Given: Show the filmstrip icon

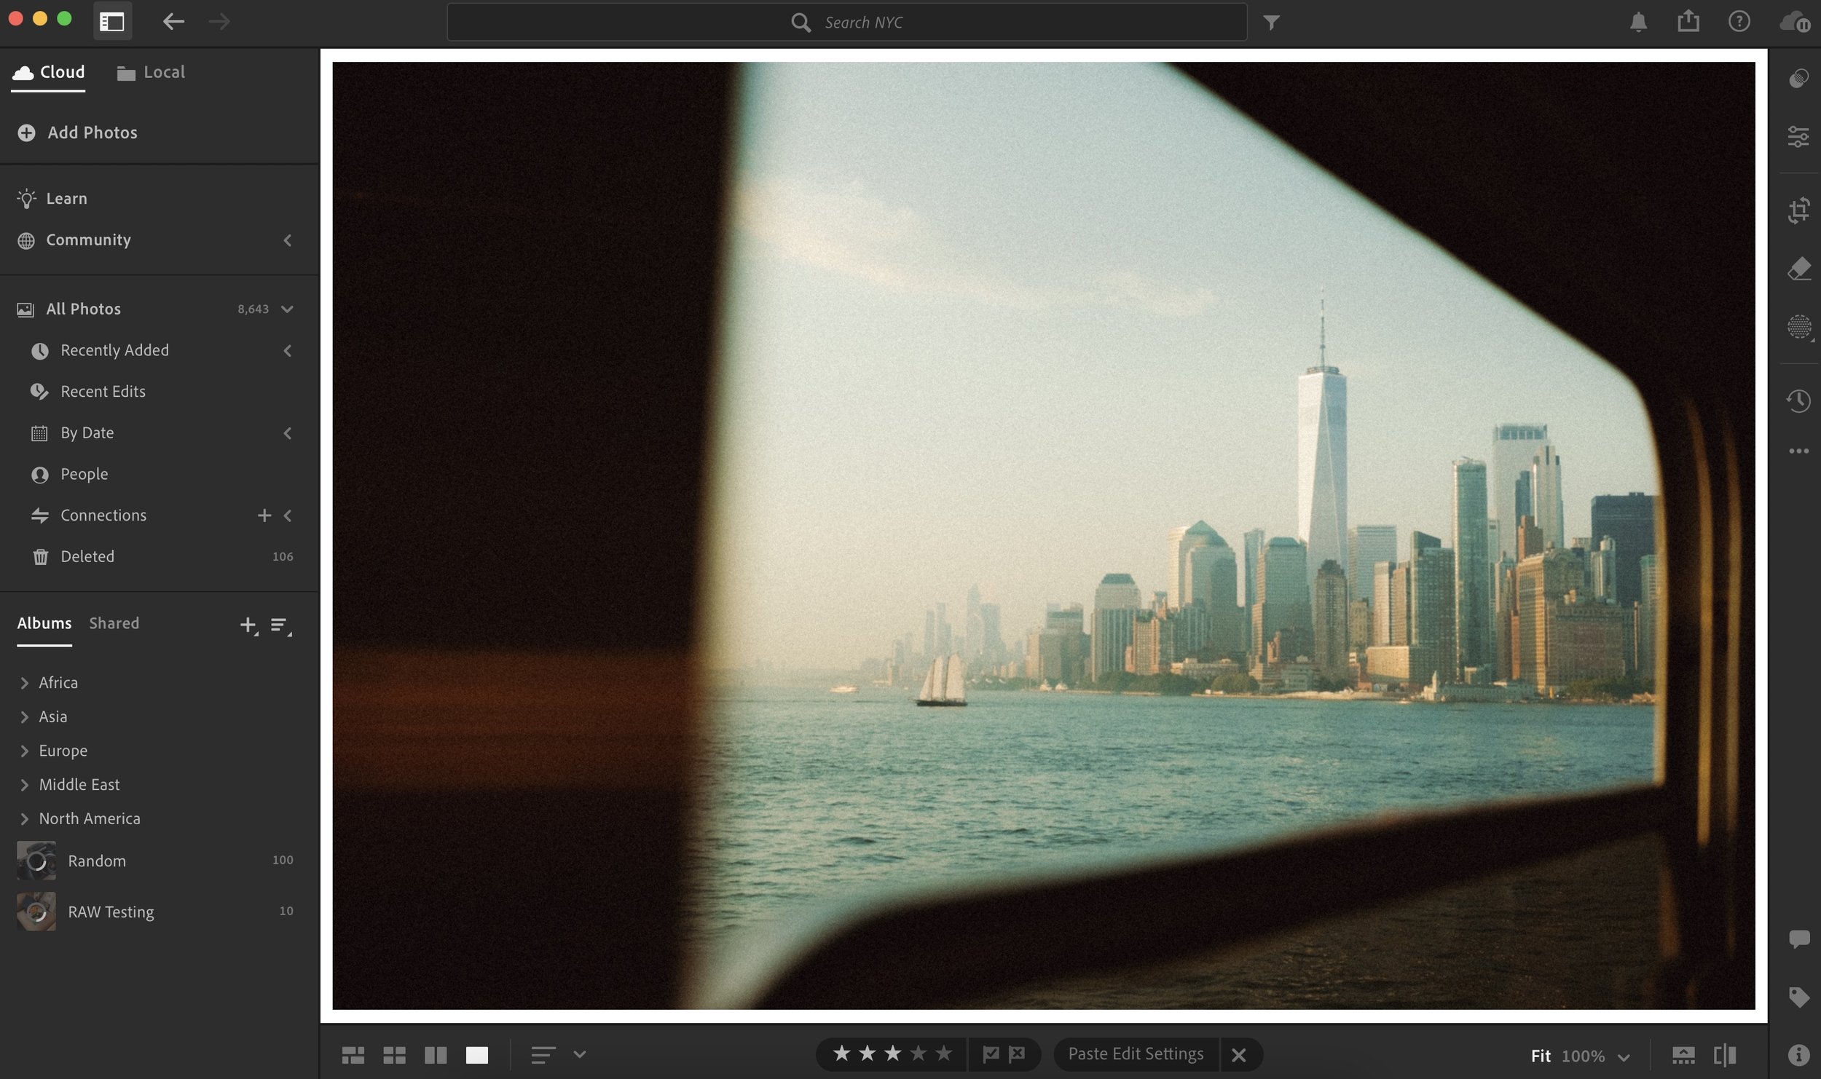Looking at the screenshot, I should click(1683, 1055).
